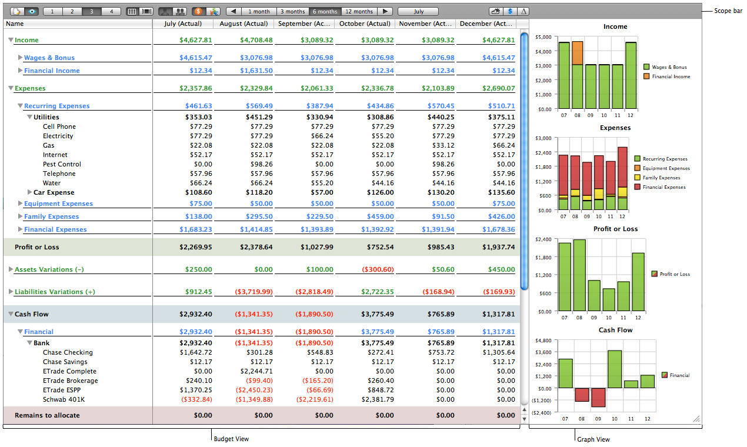Click the August (Actual) column header

[x=244, y=24]
